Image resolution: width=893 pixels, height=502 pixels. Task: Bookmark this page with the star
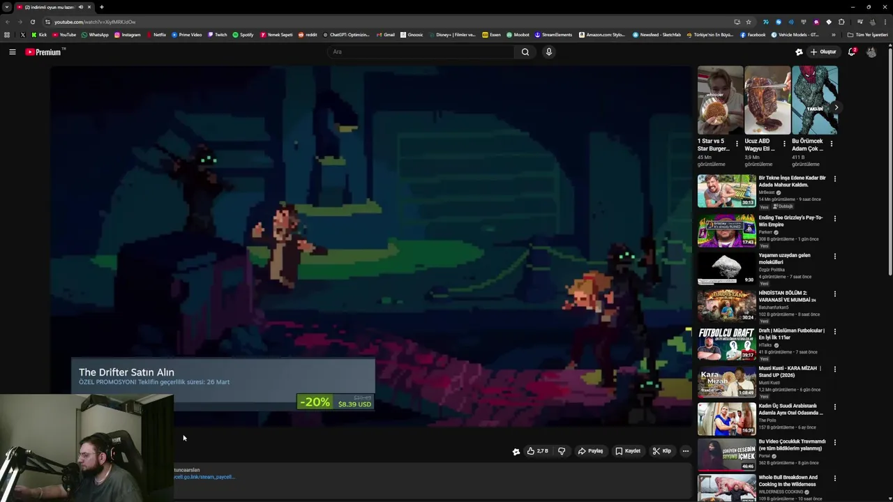tap(749, 22)
